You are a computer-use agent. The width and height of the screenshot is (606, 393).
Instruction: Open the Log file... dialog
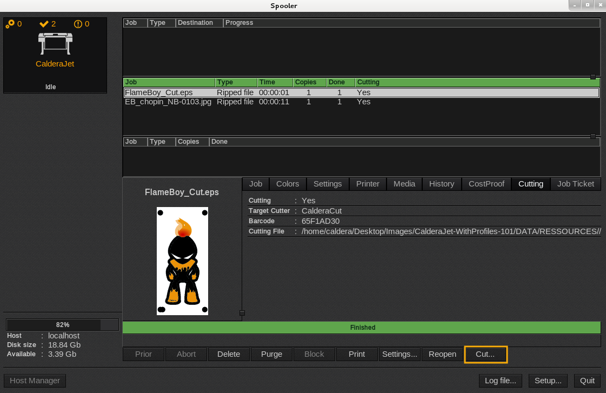click(x=500, y=381)
